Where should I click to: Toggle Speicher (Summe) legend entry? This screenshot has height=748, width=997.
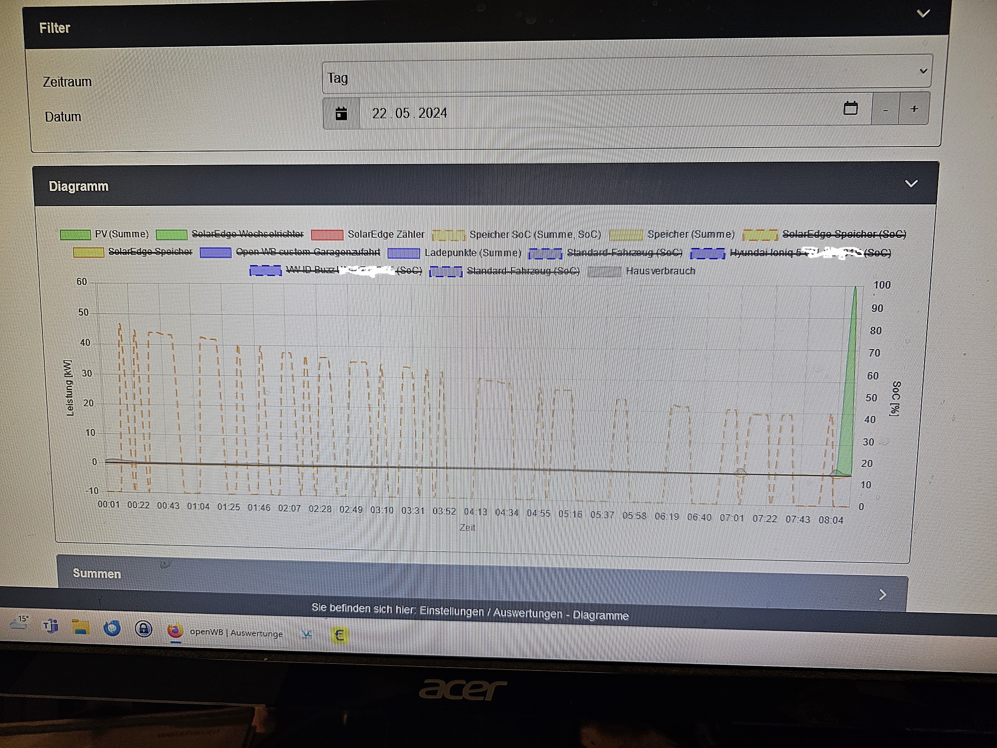(x=672, y=234)
